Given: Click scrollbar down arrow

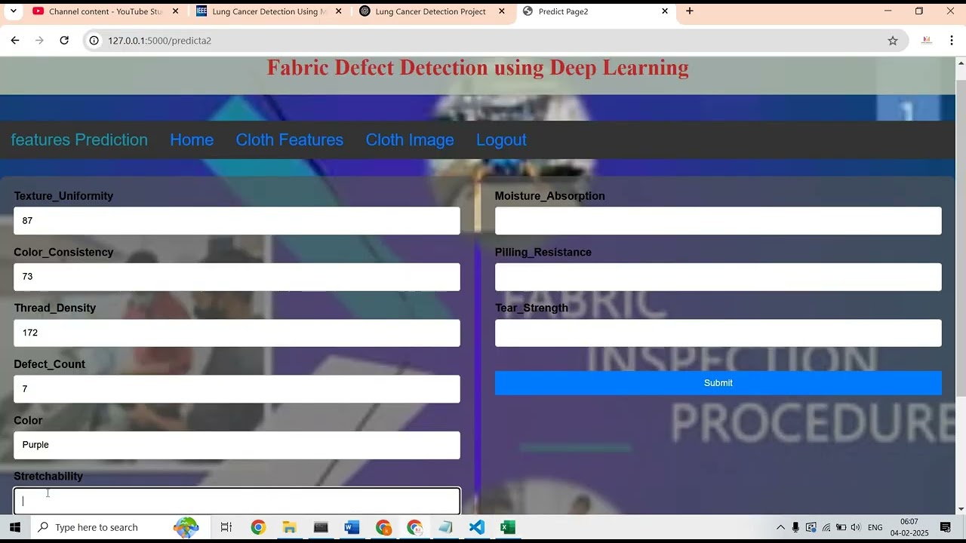Looking at the screenshot, I should coord(961,509).
